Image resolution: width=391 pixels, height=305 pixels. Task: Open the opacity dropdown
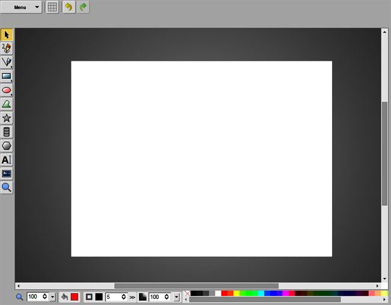point(176,297)
